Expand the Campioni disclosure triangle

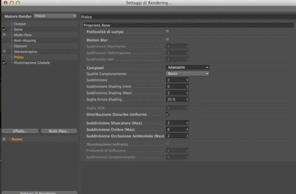(x=85, y=68)
